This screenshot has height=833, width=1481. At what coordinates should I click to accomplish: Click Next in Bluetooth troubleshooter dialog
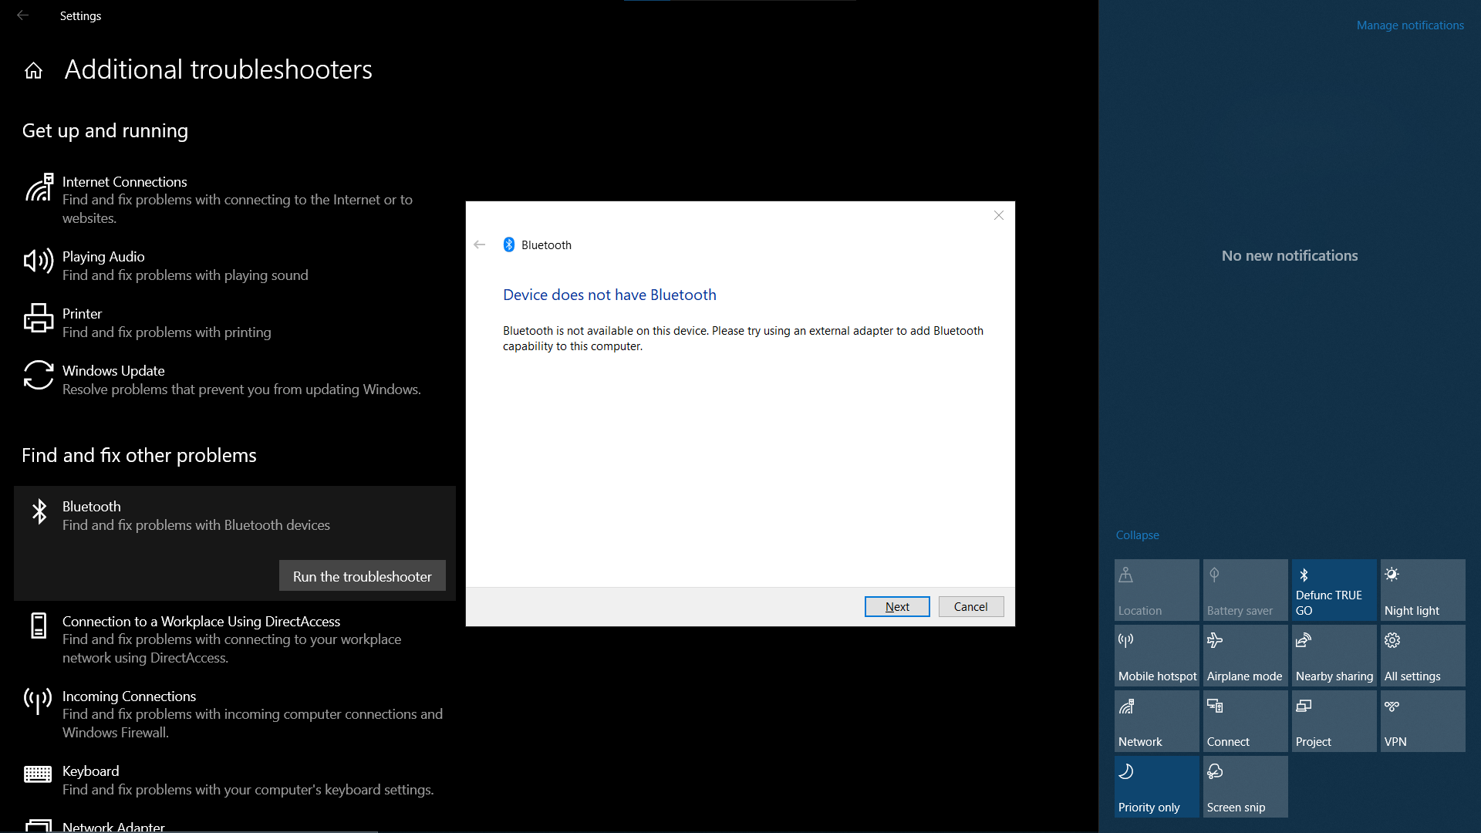896,605
